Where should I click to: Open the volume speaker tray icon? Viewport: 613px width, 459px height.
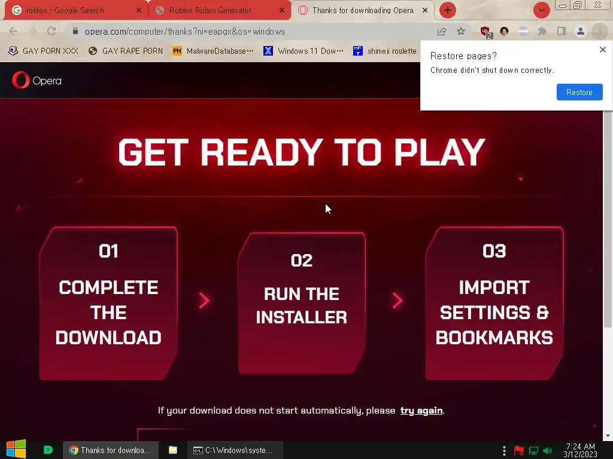548,451
